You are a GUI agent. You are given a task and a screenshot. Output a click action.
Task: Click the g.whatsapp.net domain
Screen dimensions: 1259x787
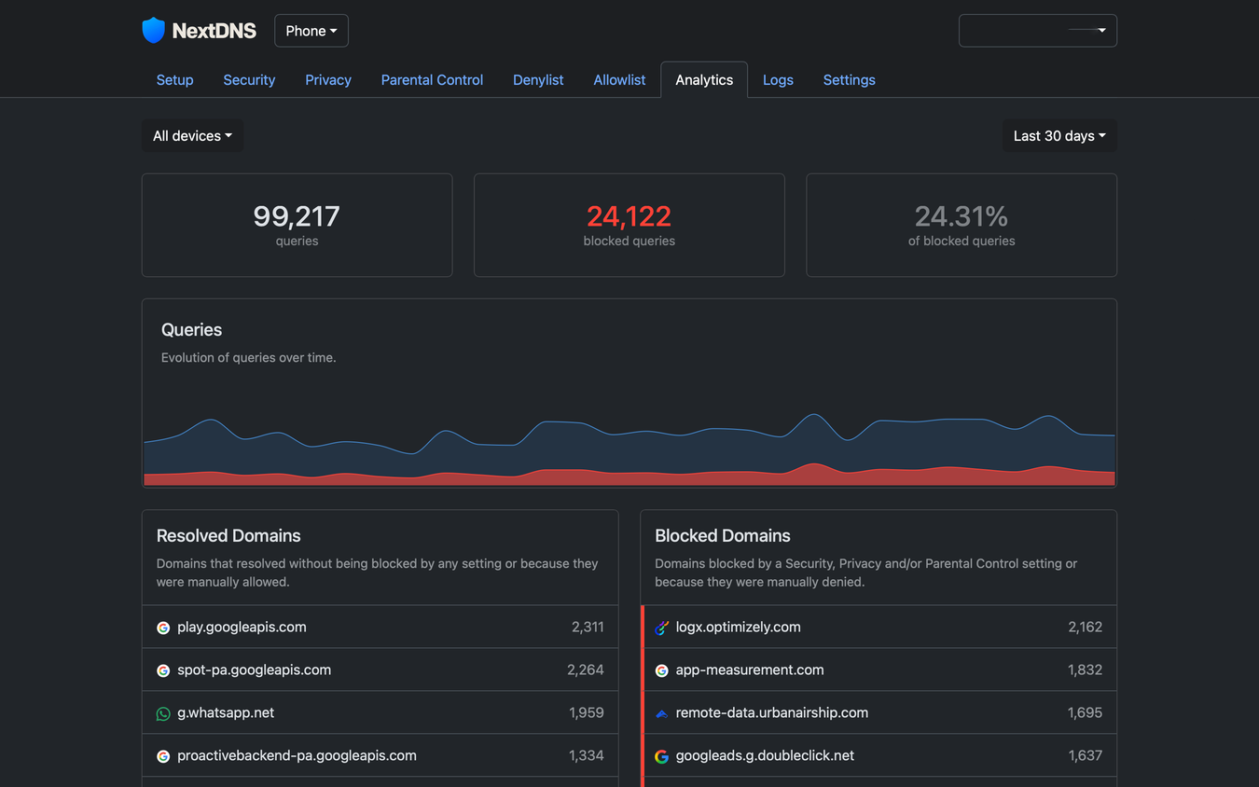(226, 713)
